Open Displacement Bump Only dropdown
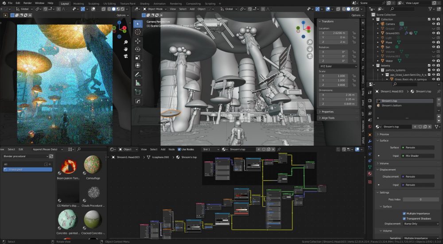Image resolution: width=443 pixels, height=244 pixels. pyautogui.click(x=421, y=224)
